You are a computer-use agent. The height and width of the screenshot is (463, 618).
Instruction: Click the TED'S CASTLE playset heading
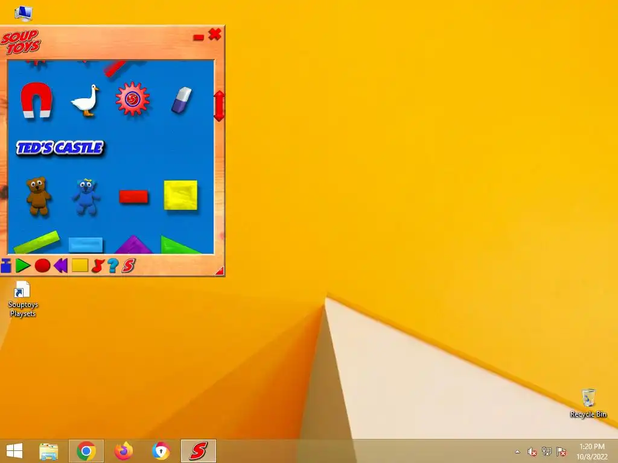(x=60, y=148)
